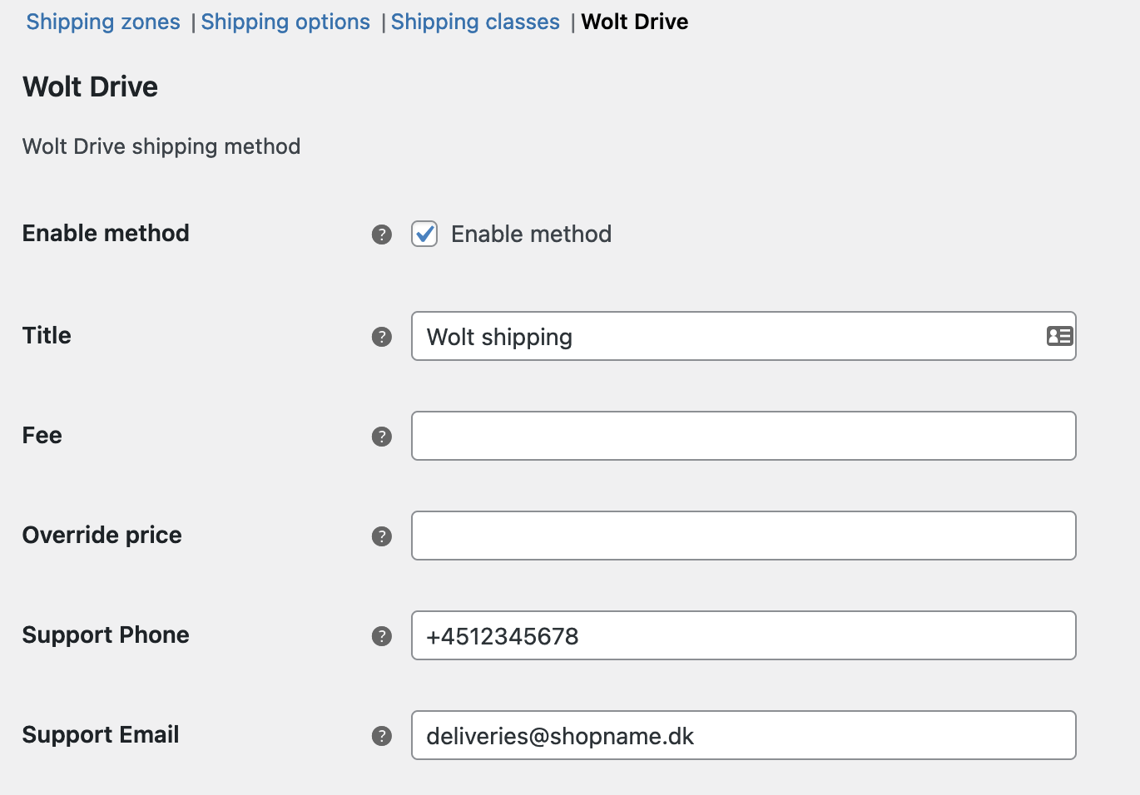Click help tooltip icon for Fee

tap(382, 437)
